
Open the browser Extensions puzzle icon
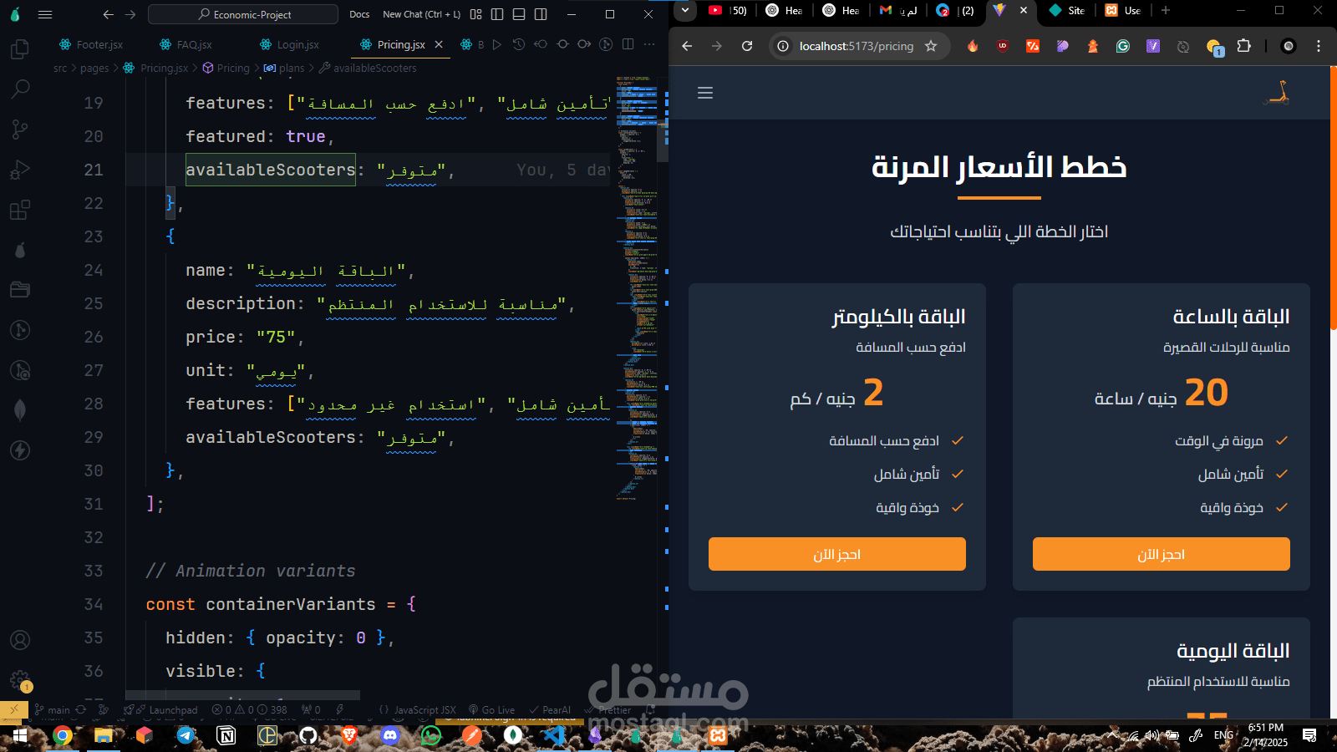pyautogui.click(x=1243, y=46)
